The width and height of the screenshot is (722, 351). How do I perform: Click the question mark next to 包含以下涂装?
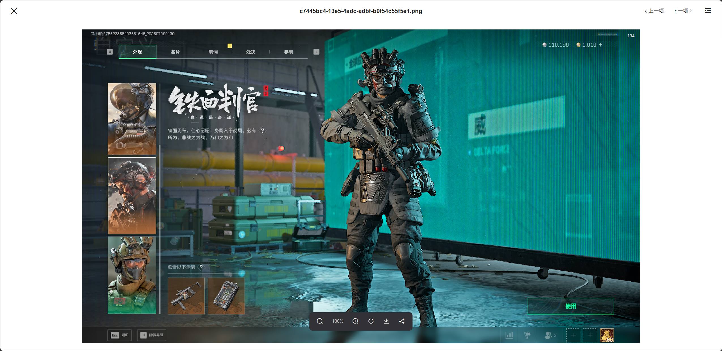pos(201,267)
